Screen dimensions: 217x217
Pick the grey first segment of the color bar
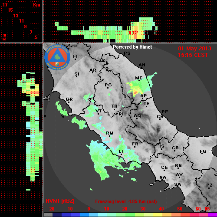coord(48,214)
